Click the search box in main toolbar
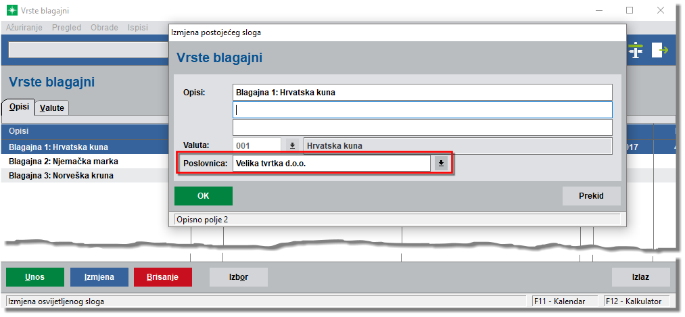The height and width of the screenshot is (317, 685). click(89, 50)
